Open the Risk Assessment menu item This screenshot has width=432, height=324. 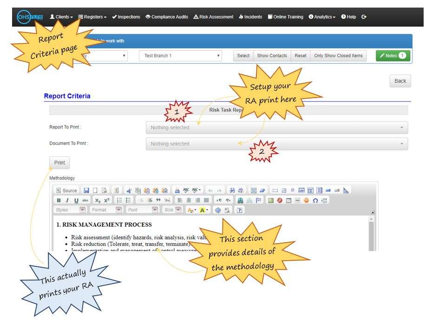(x=213, y=17)
